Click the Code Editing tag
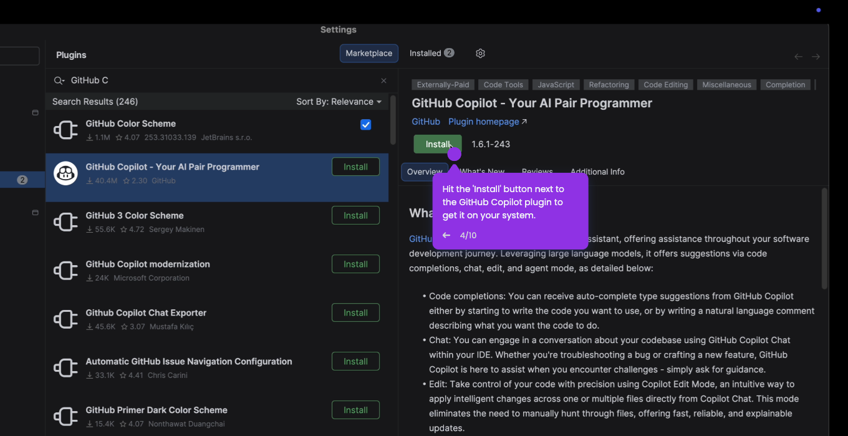The width and height of the screenshot is (848, 436). tap(666, 85)
